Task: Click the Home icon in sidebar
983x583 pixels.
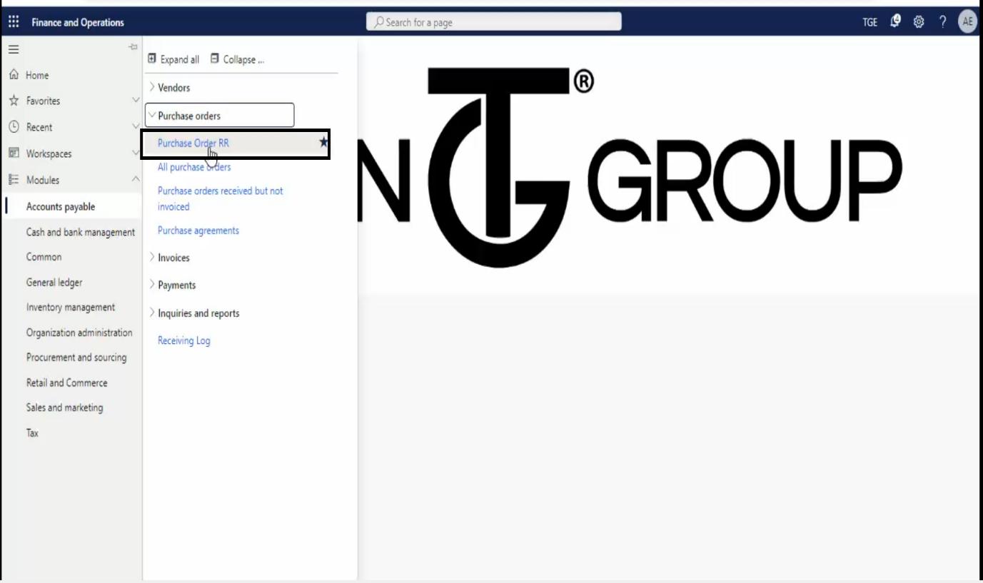Action: pyautogui.click(x=13, y=75)
